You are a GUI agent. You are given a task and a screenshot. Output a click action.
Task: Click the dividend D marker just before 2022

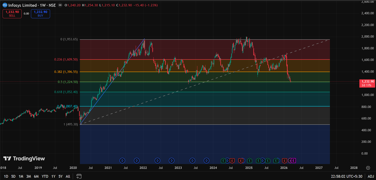(x=137, y=161)
